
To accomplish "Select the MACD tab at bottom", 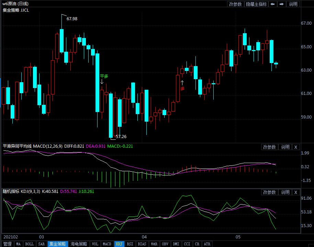I will (107, 244).
